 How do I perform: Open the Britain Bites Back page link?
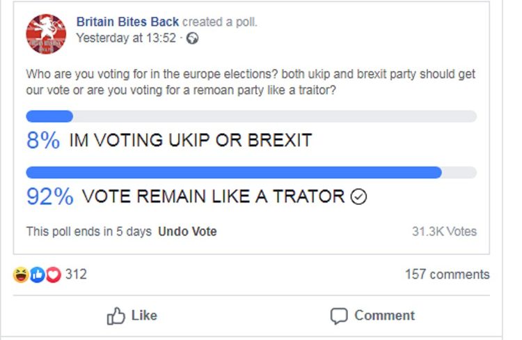(x=127, y=22)
